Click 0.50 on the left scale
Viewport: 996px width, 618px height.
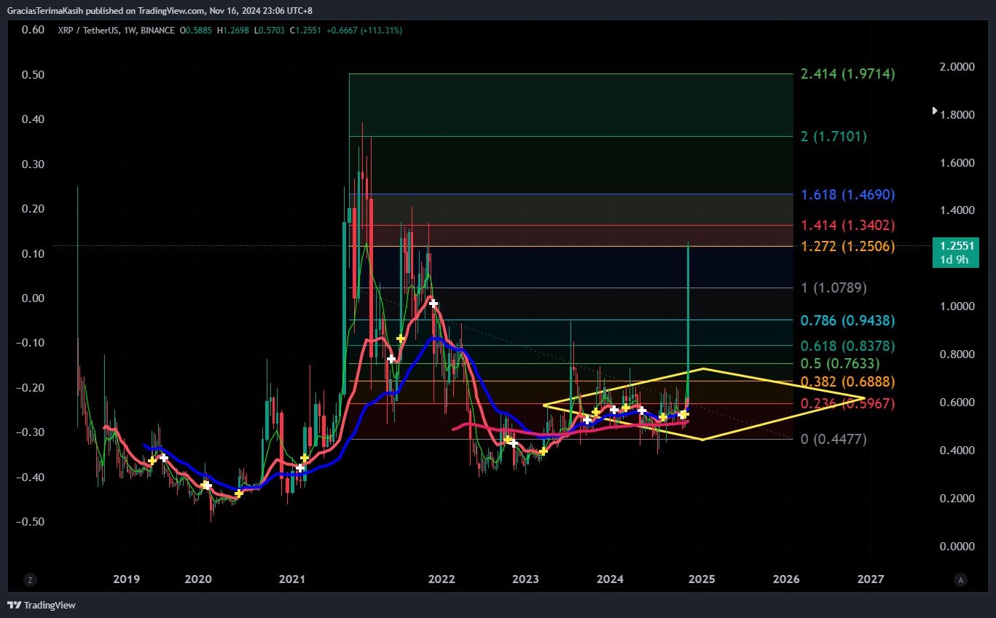[33, 74]
